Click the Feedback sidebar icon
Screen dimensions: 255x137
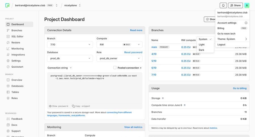[x=8, y=119]
